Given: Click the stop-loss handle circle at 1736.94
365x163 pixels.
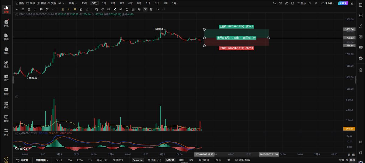Looking at the screenshot, I should (x=204, y=46).
